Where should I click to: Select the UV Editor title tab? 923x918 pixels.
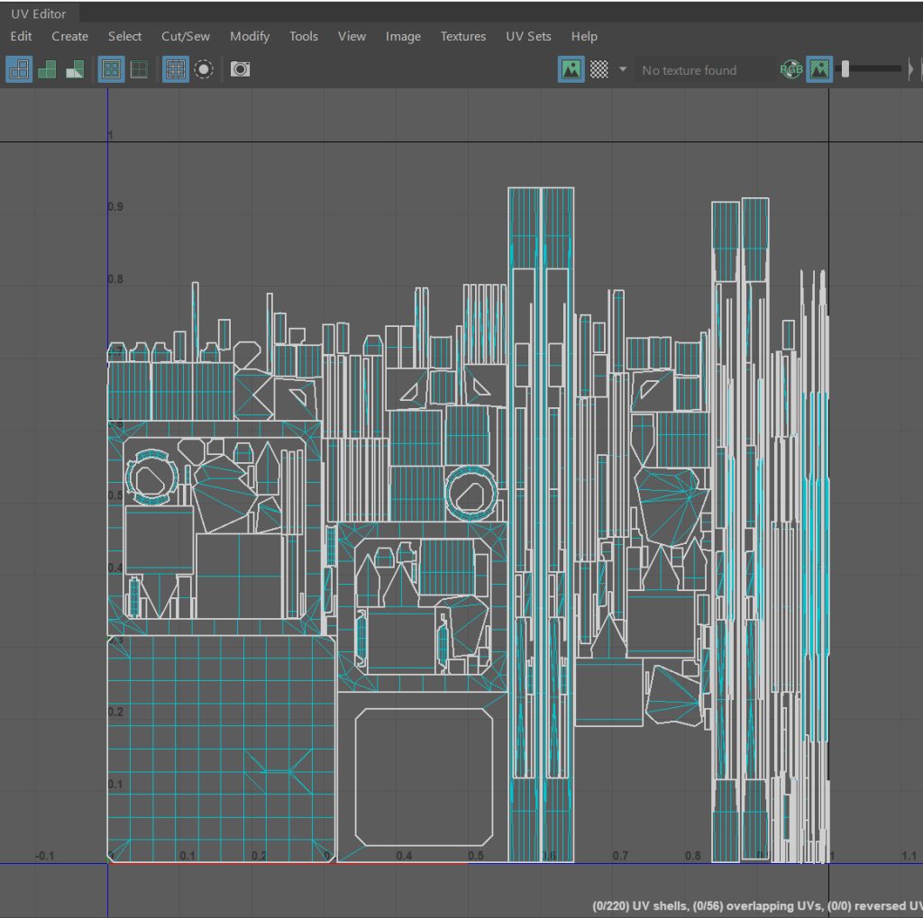coord(39,14)
